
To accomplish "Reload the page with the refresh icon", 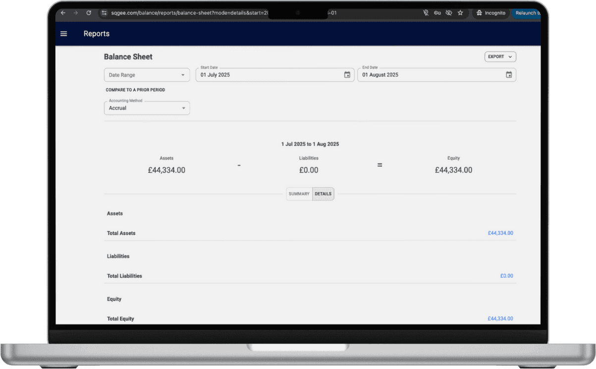I will [x=89, y=13].
